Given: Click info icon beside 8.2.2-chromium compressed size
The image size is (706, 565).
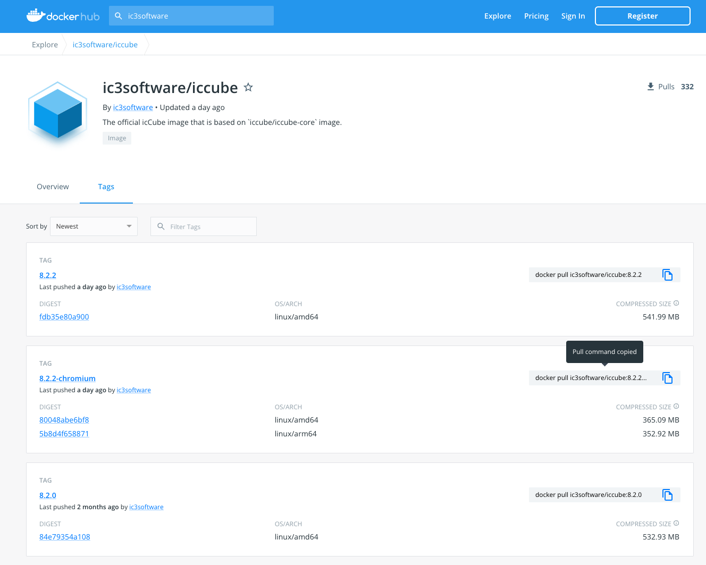Looking at the screenshot, I should pyautogui.click(x=676, y=407).
